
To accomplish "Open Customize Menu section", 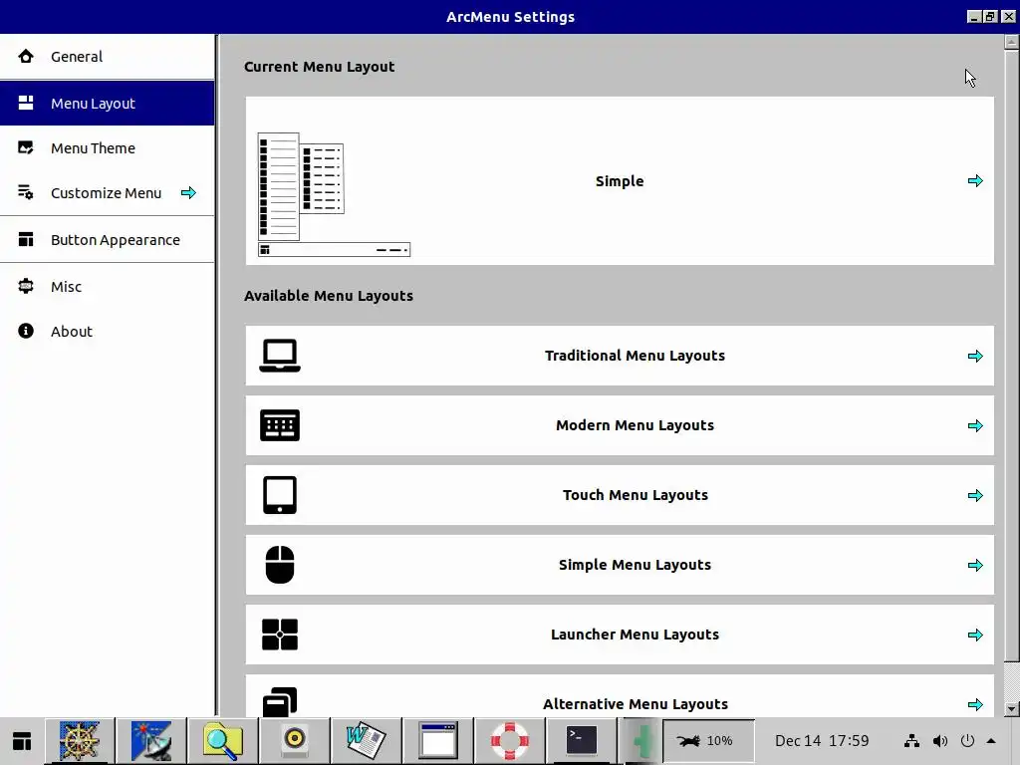I will tap(108, 193).
